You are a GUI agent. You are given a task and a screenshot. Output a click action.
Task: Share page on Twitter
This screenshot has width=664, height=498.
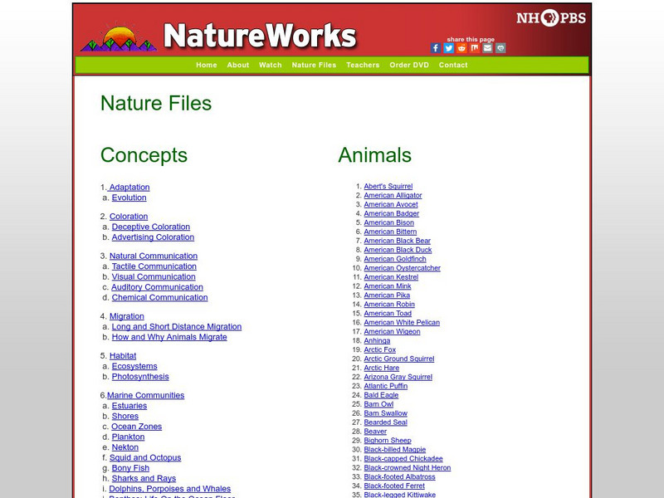coord(448,48)
